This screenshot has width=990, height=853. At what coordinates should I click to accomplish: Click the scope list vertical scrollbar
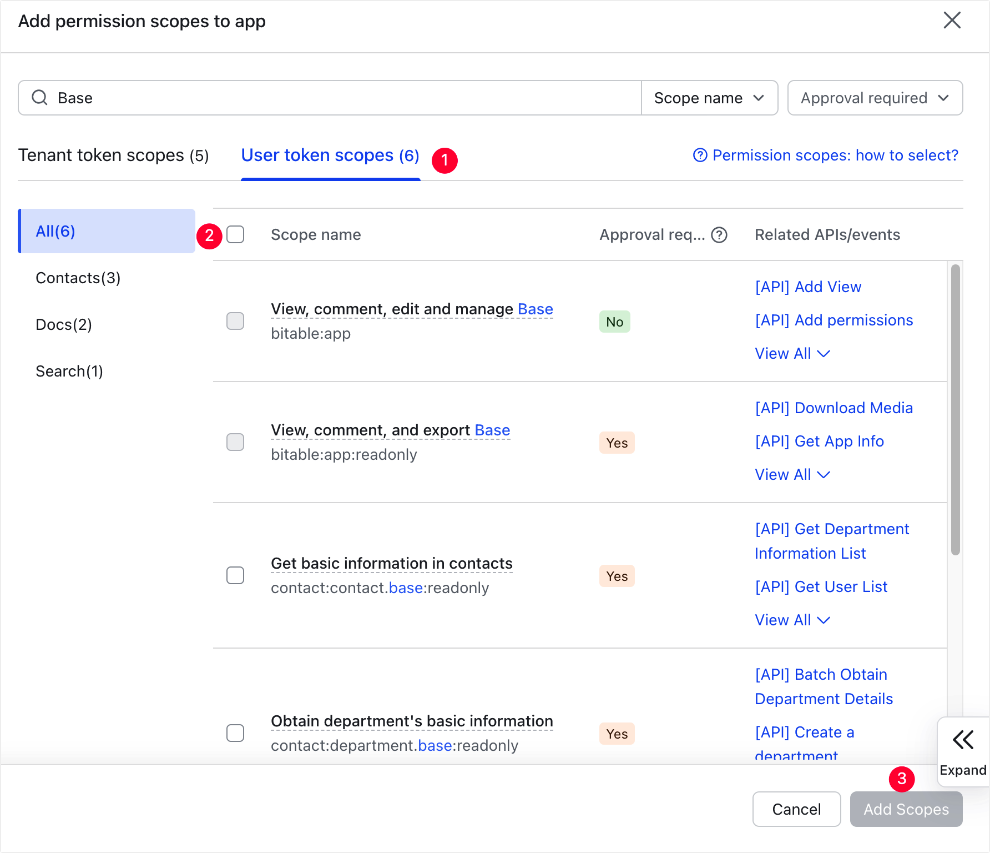click(955, 410)
